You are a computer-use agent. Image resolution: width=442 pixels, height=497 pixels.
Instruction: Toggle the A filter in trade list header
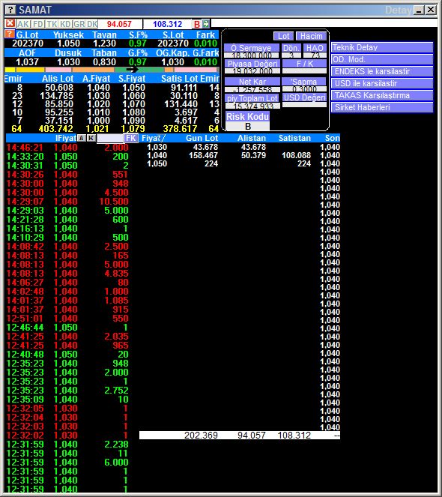pos(82,138)
